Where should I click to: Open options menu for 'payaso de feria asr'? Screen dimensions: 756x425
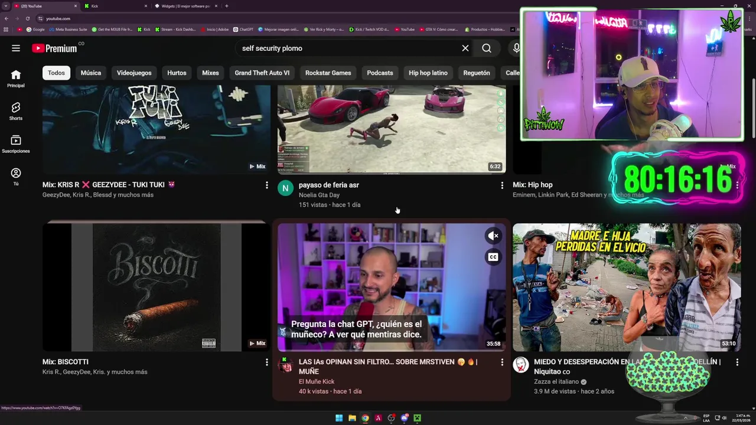click(502, 185)
